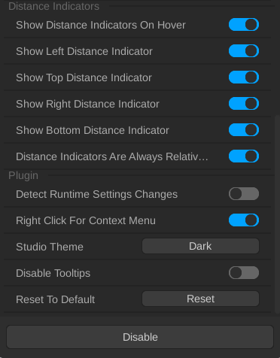Turn off Show Top Distance Indicator
Screen dimensions: 280x358
[244, 77]
